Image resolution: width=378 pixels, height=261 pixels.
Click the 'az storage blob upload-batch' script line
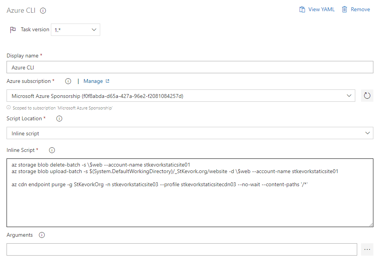click(175, 171)
